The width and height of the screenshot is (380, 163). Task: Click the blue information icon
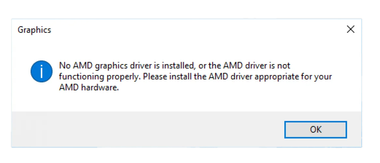click(41, 71)
